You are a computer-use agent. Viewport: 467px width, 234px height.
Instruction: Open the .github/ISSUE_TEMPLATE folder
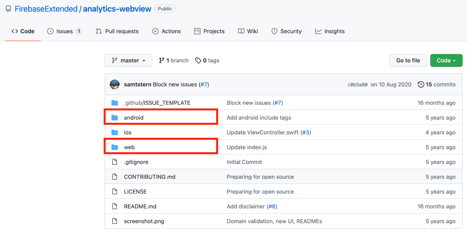[157, 103]
